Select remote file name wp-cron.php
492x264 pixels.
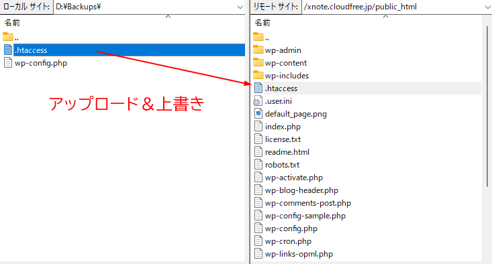(288, 241)
